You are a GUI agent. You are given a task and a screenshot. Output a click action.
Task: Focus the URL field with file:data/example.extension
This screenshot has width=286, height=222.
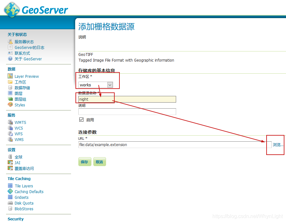(x=175, y=145)
